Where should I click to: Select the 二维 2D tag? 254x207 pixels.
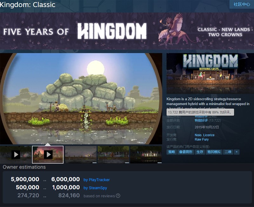tap(228, 152)
